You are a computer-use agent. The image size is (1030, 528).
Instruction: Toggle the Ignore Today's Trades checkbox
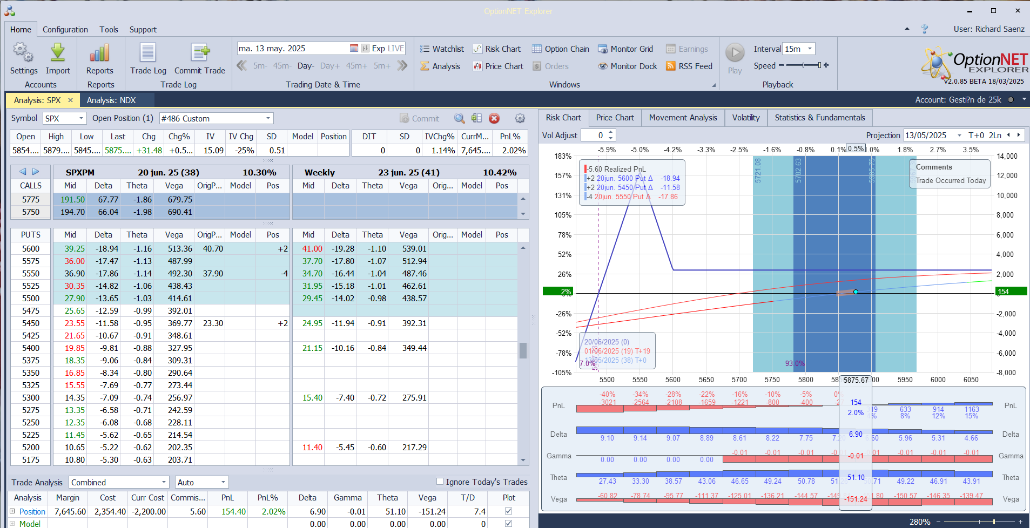click(x=440, y=482)
